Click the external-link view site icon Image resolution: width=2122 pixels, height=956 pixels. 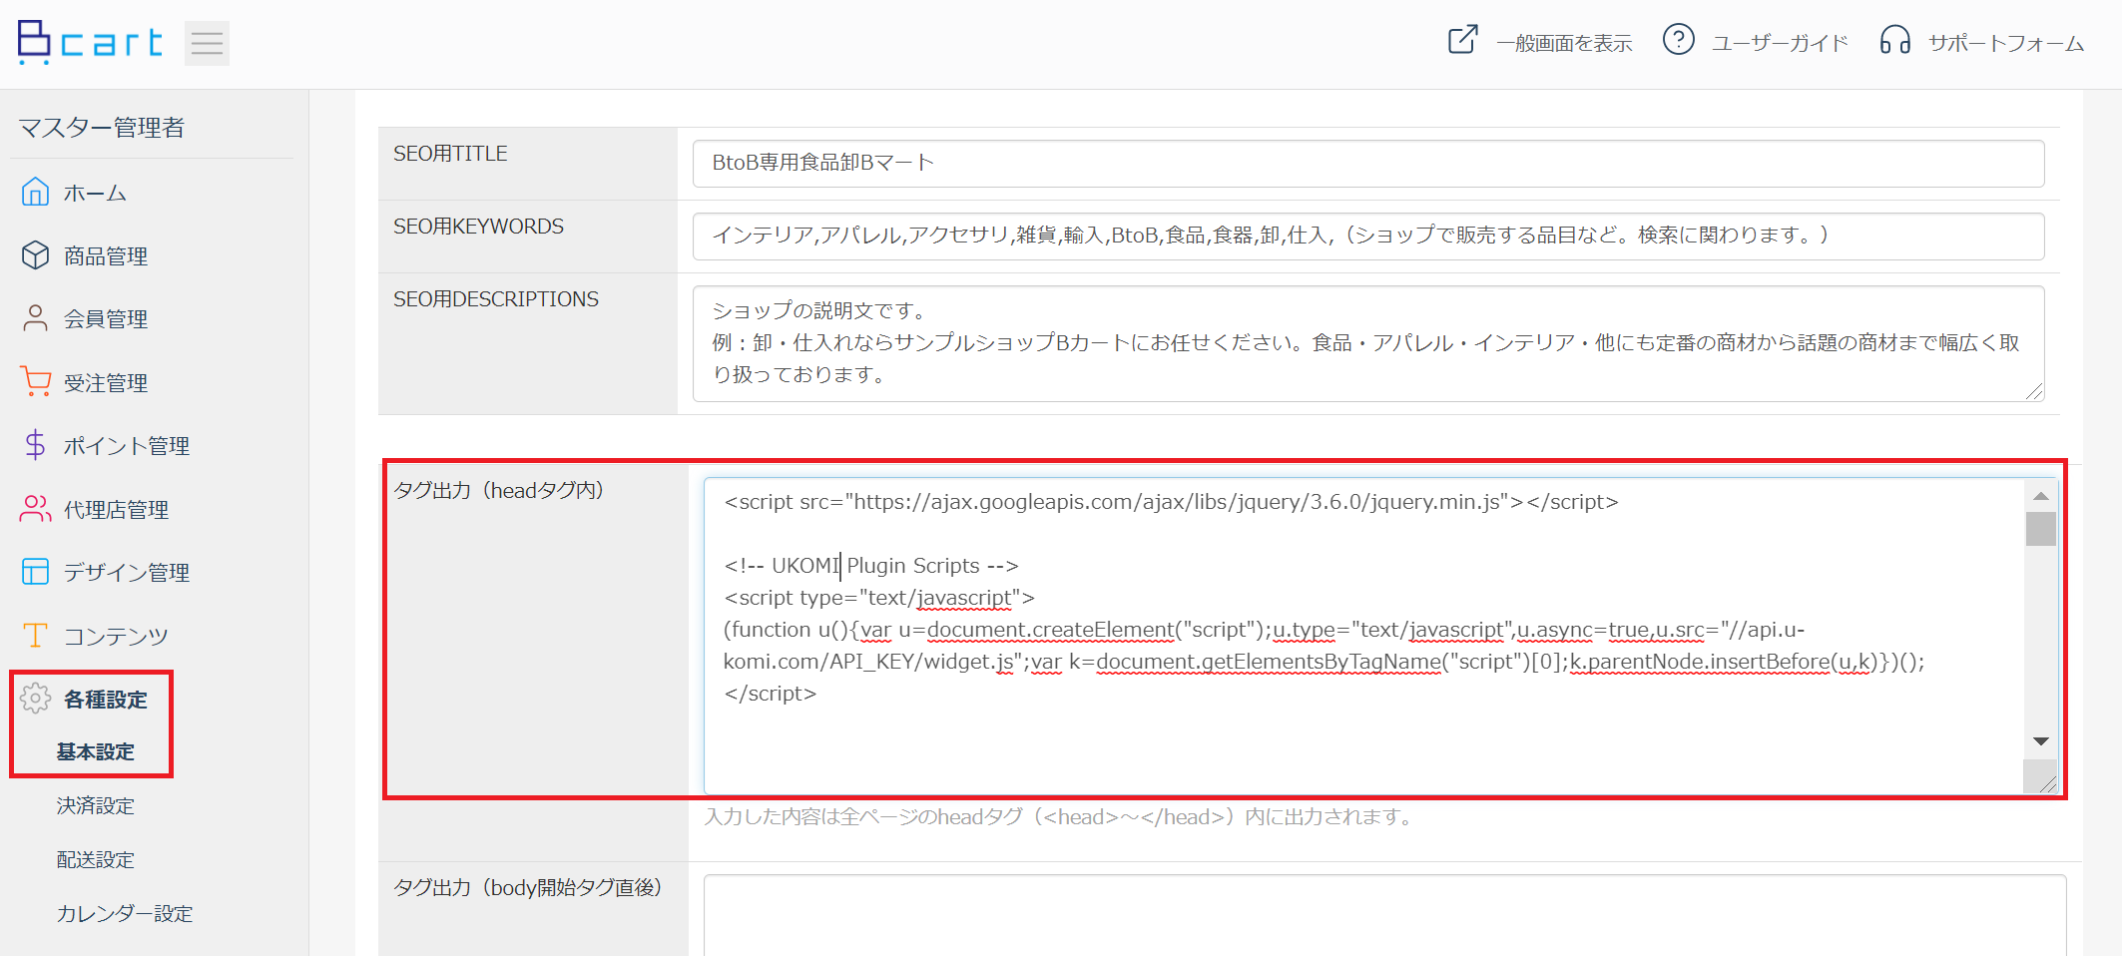point(1462,40)
